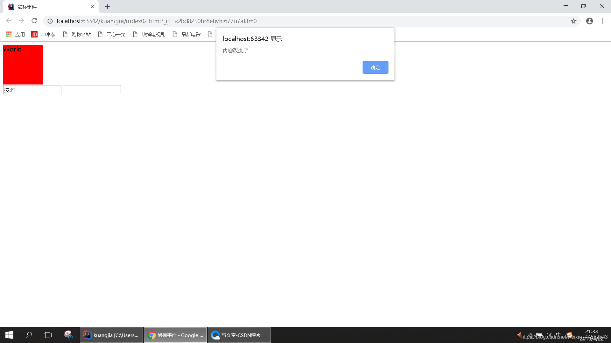
Task: Click the back navigation arrow
Action: (x=9, y=21)
